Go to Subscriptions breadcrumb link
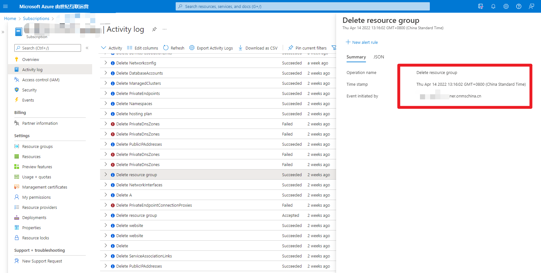The image size is (541, 273). pos(36,18)
